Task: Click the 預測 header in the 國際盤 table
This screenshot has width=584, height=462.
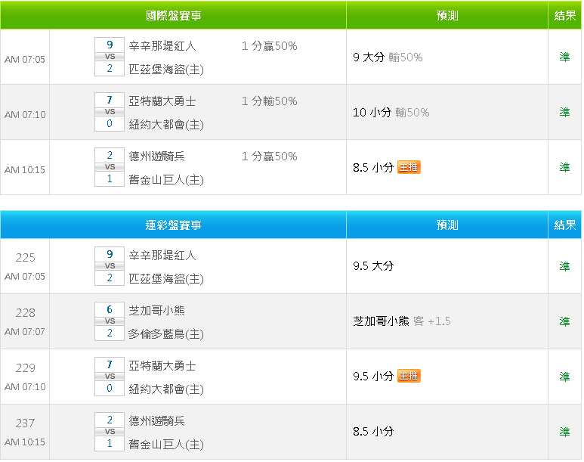Action: [x=447, y=16]
